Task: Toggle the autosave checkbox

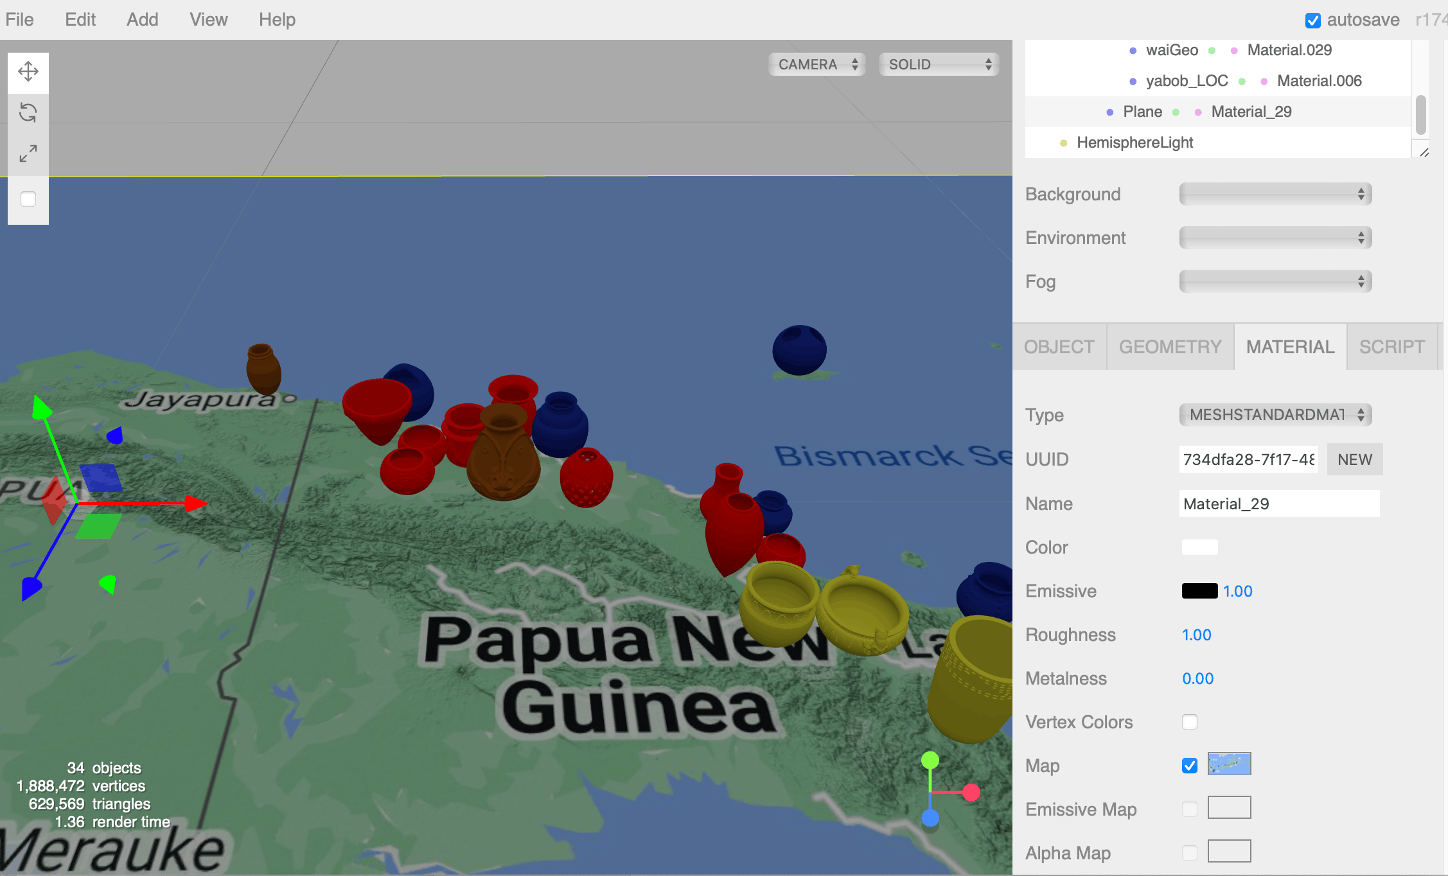Action: [1313, 21]
